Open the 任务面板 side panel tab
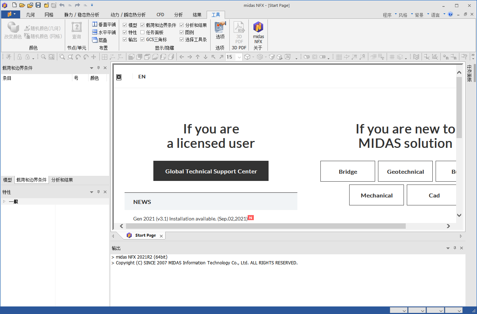This screenshot has height=314, width=477. (469, 73)
